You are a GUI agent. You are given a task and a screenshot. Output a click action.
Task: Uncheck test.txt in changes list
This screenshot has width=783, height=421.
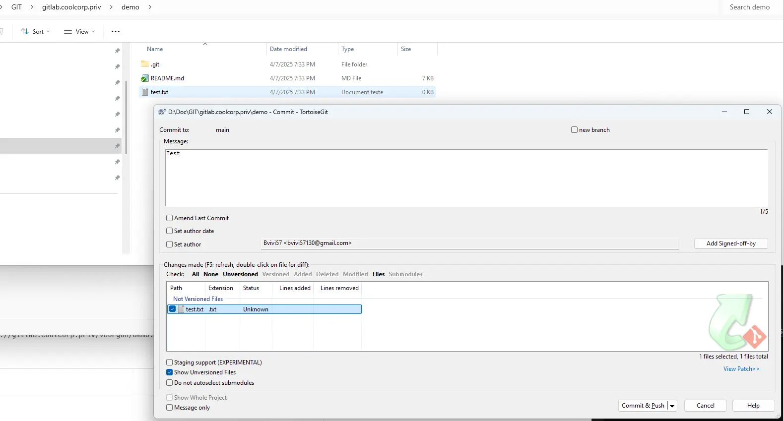(x=172, y=309)
